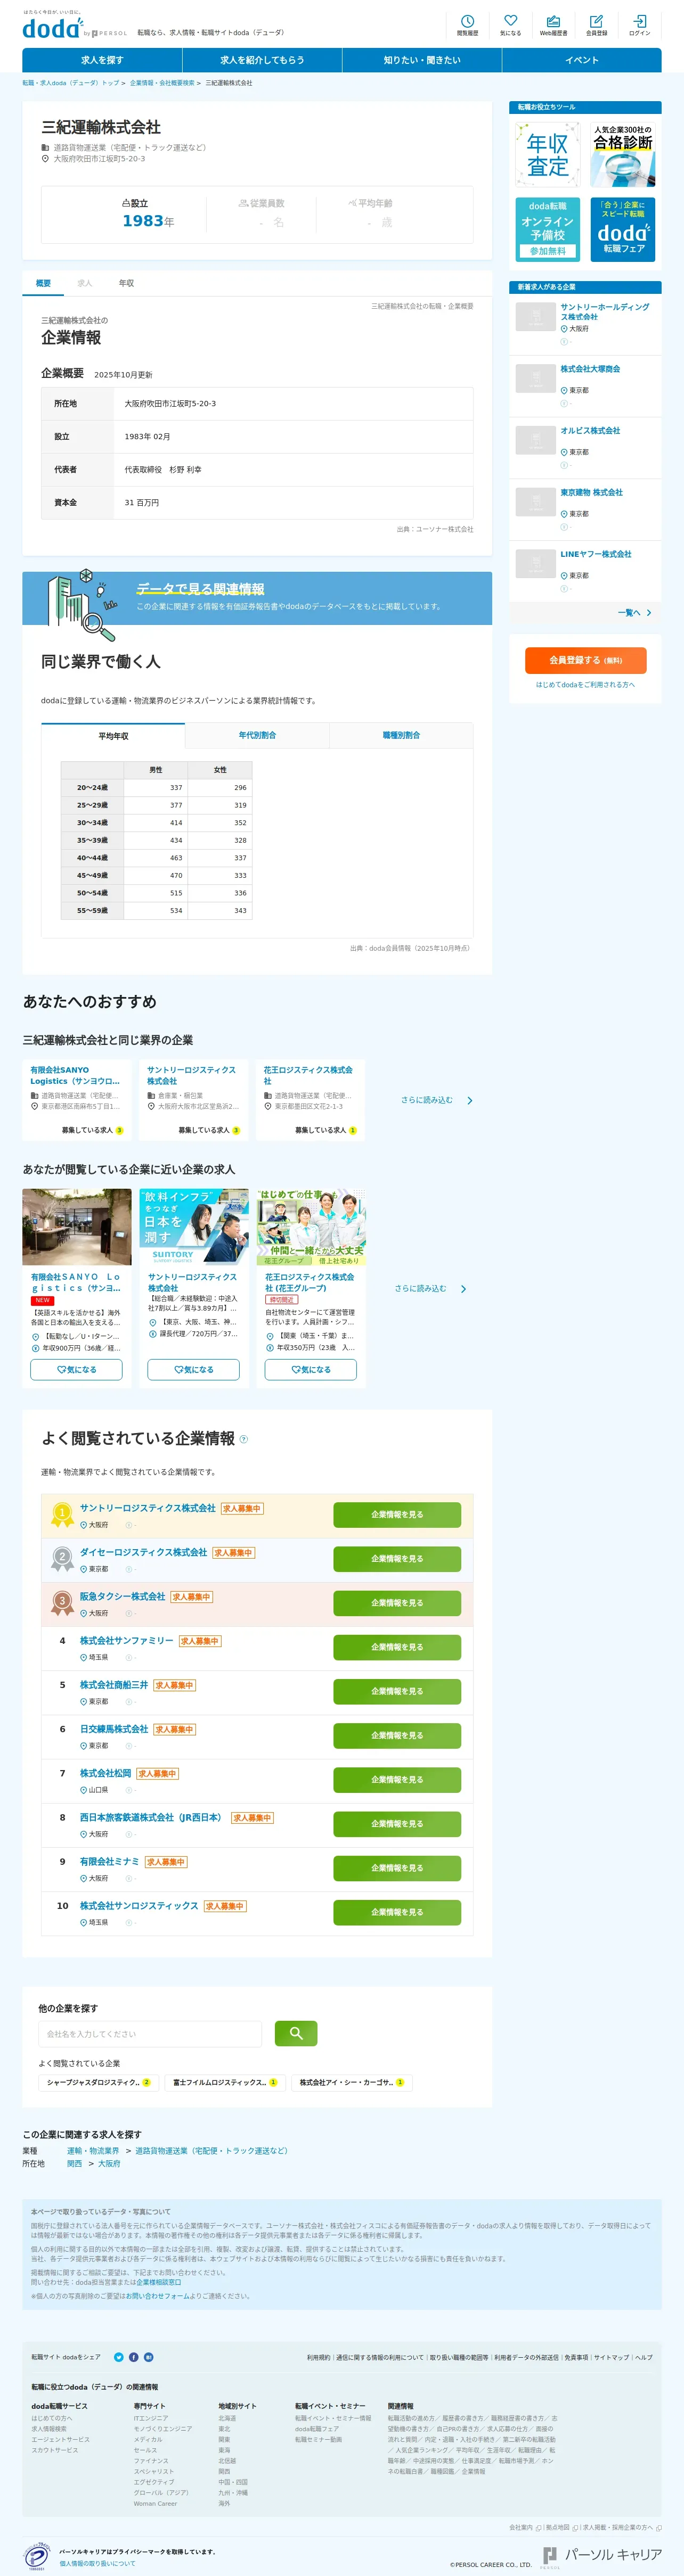Open the Suntory job photo
684x2576 pixels.
[x=193, y=1227]
